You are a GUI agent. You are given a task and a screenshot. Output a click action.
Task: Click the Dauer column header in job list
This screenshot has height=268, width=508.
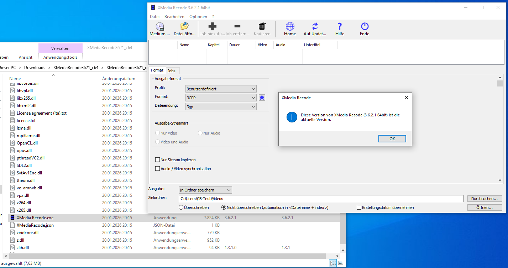[x=234, y=45]
